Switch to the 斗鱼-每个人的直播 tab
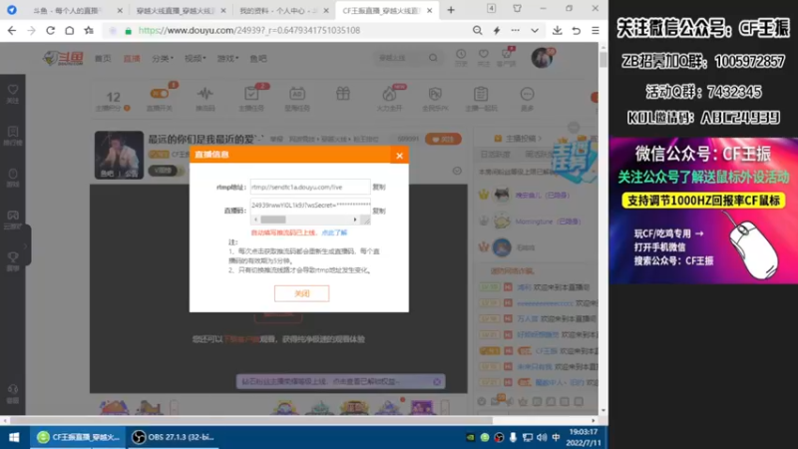The image size is (798, 449). [x=69, y=10]
